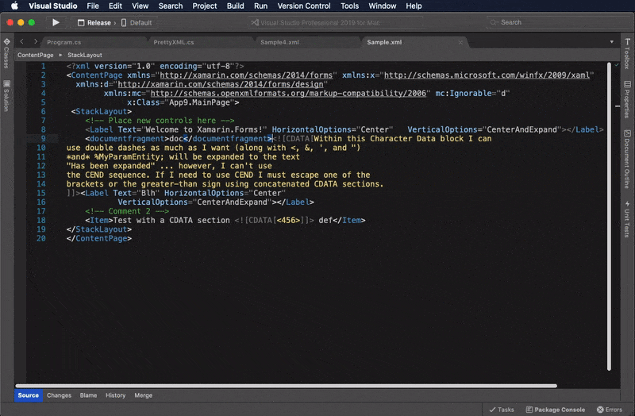Open the Toolbox pad
The width and height of the screenshot is (635, 416).
pos(627,53)
